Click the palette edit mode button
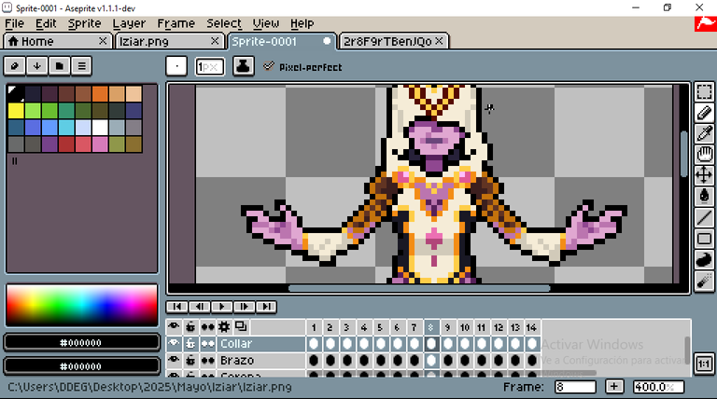The height and width of the screenshot is (399, 717). (15, 66)
